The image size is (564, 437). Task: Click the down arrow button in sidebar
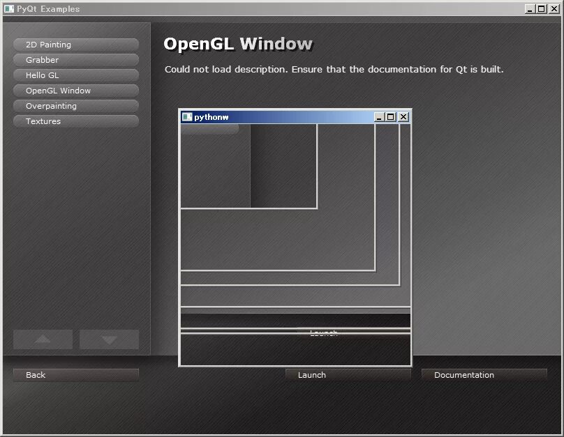[x=109, y=339]
